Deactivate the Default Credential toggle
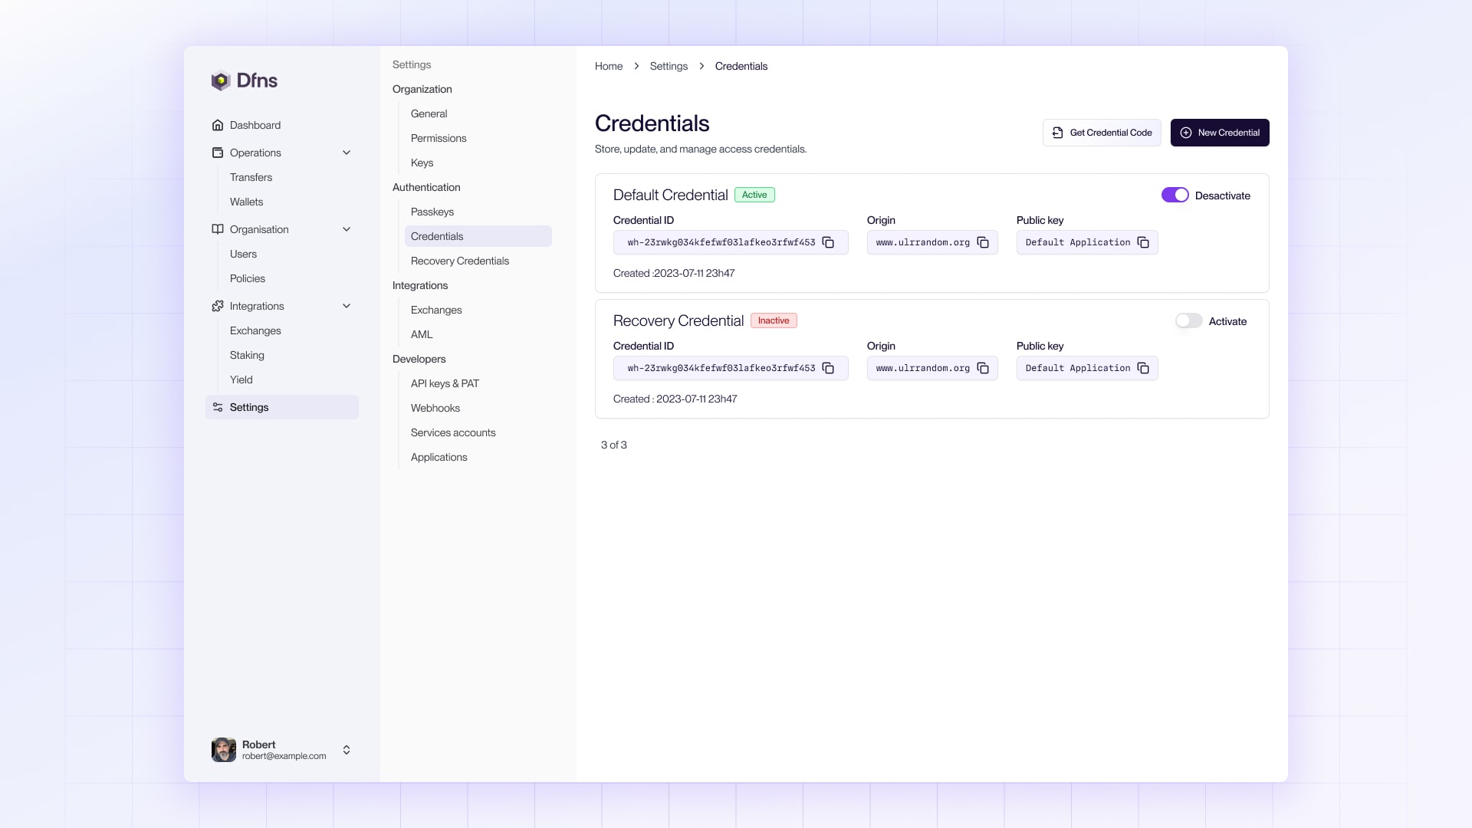This screenshot has height=828, width=1472. click(x=1175, y=195)
